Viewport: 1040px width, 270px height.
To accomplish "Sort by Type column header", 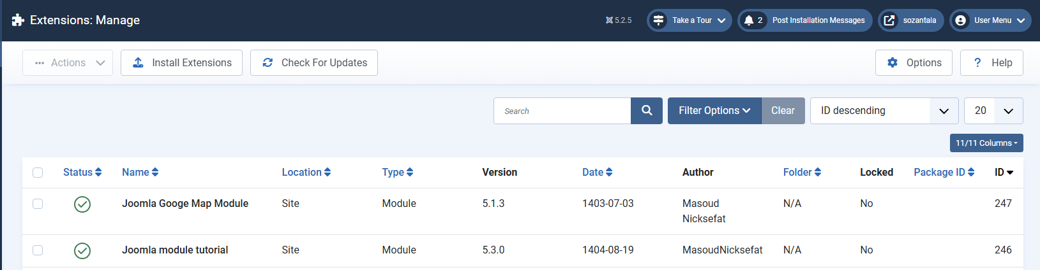I will (x=398, y=173).
